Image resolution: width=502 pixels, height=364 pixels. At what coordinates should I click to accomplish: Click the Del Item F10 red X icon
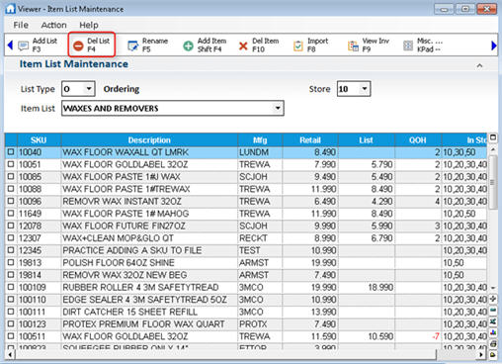point(243,45)
